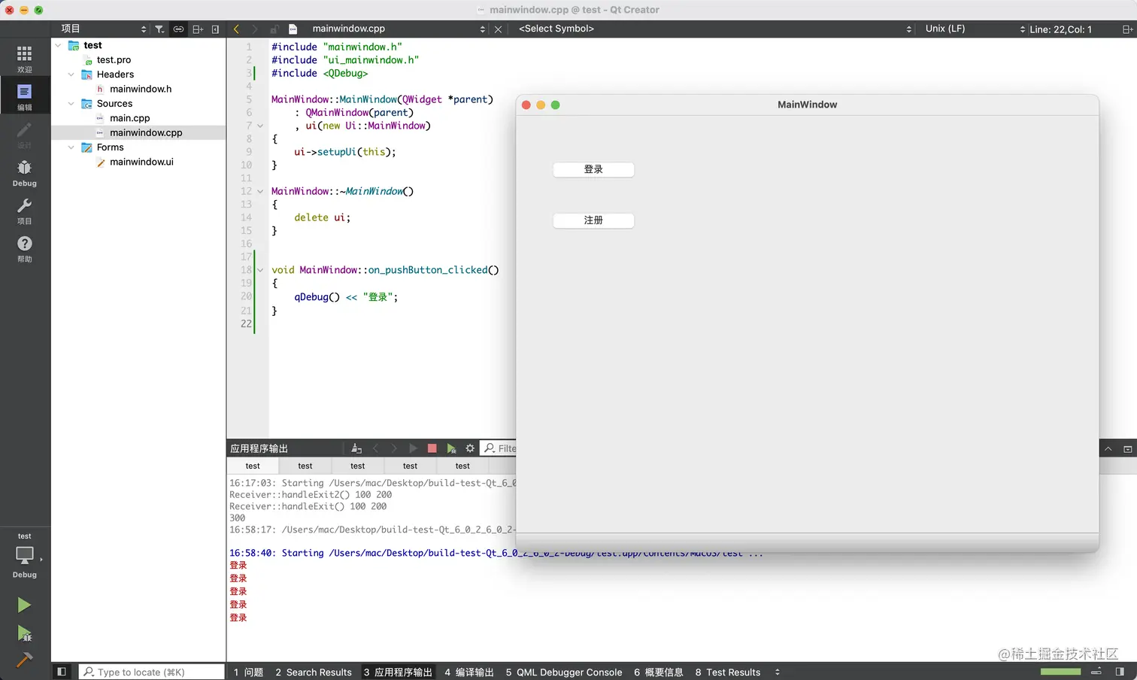Toggle the progress details button in status bar

pyautogui.click(x=1096, y=672)
